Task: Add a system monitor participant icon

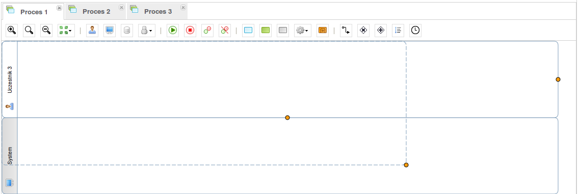Action: tap(110, 30)
